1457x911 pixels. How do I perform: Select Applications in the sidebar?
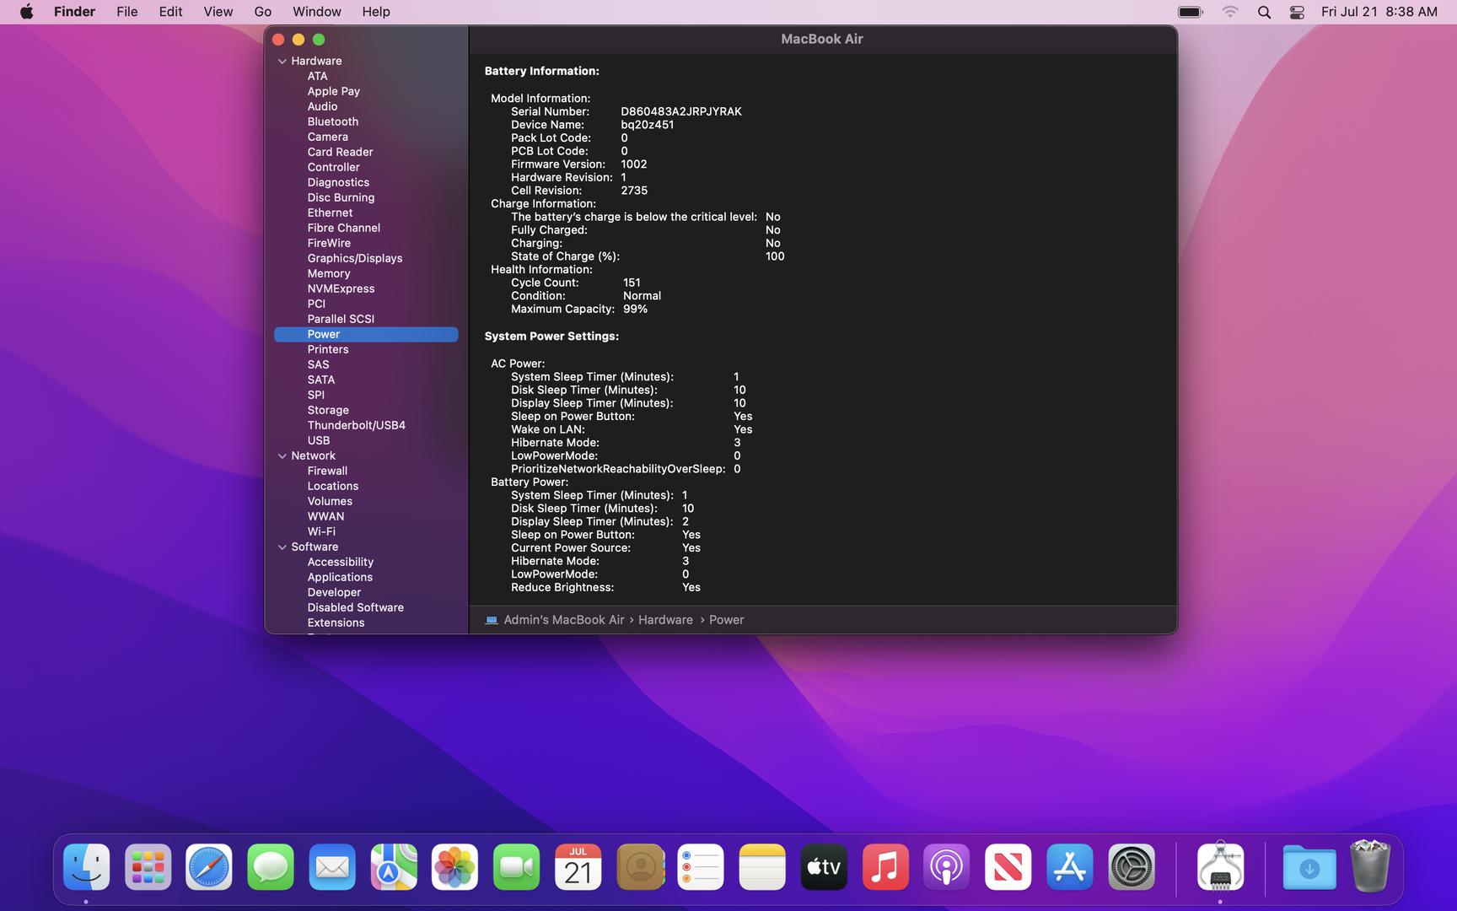(340, 577)
